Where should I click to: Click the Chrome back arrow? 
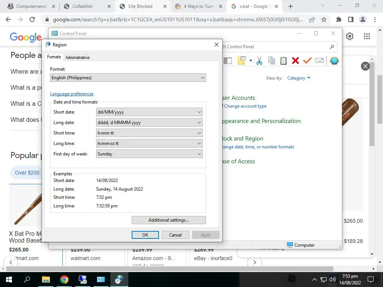pyautogui.click(x=8, y=19)
